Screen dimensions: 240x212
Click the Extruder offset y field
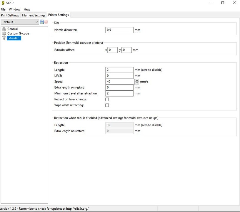tap(126, 50)
